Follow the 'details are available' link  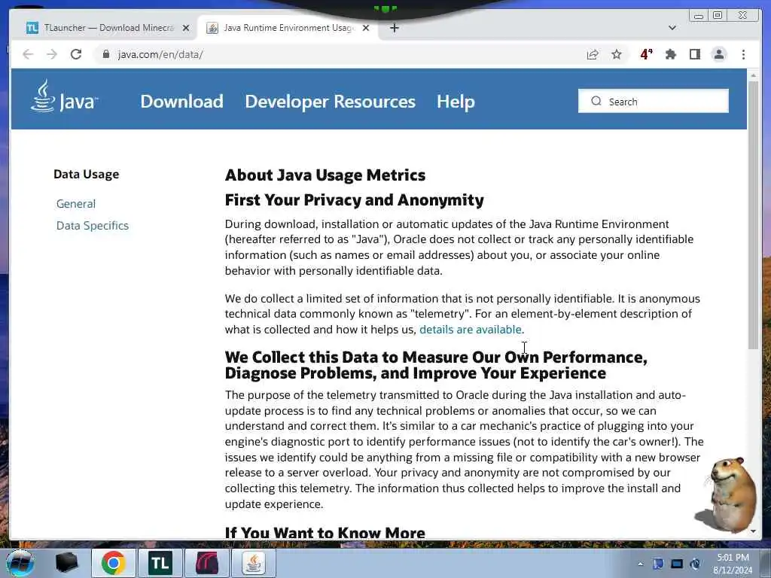(470, 330)
